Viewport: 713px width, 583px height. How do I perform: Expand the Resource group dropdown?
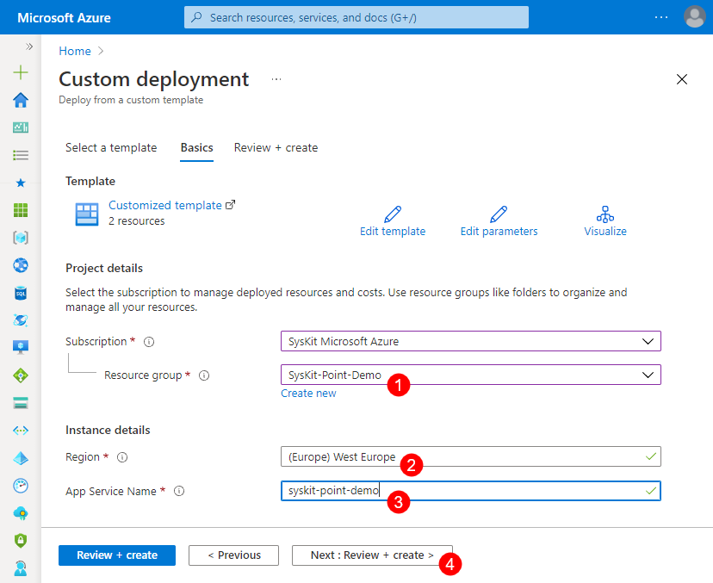point(470,374)
